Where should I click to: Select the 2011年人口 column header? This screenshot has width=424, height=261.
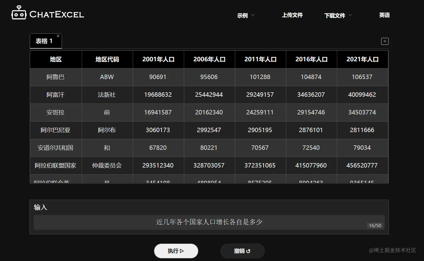260,59
